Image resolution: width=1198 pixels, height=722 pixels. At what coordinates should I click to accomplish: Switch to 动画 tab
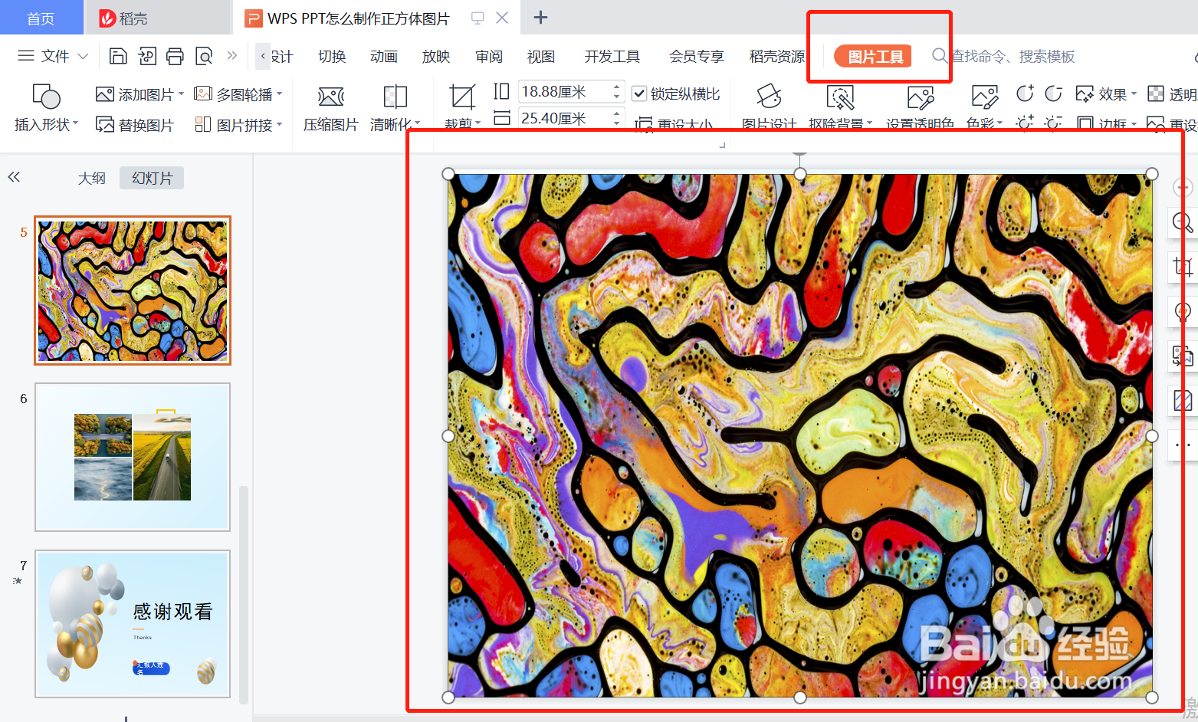(x=384, y=56)
